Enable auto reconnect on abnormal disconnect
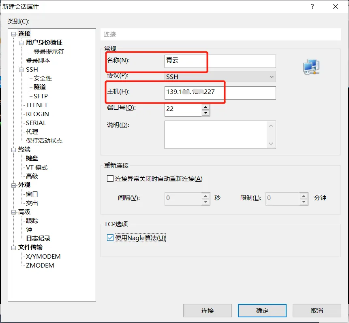 click(110, 178)
